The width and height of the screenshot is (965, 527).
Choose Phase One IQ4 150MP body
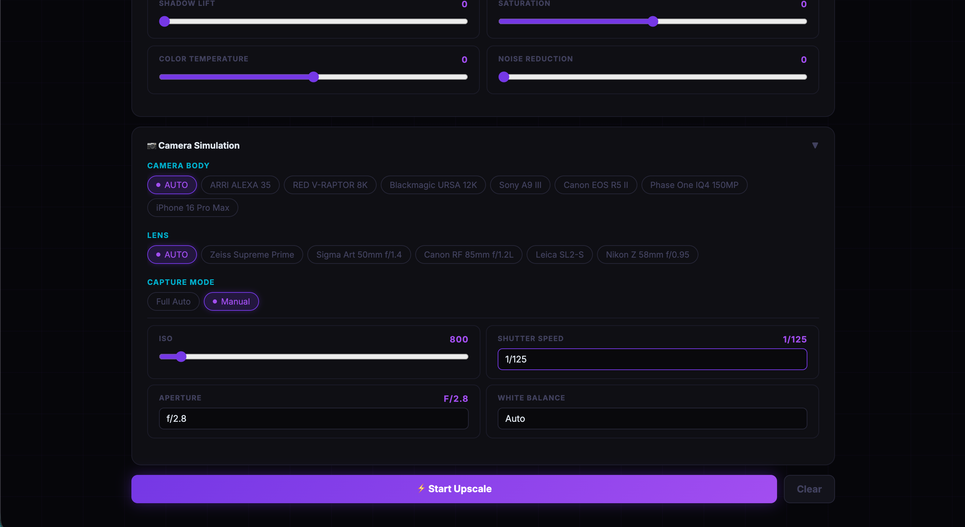tap(694, 185)
